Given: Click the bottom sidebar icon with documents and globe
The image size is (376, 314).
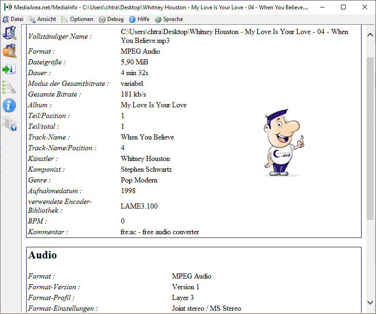Looking at the screenshot, I should click(x=9, y=123).
